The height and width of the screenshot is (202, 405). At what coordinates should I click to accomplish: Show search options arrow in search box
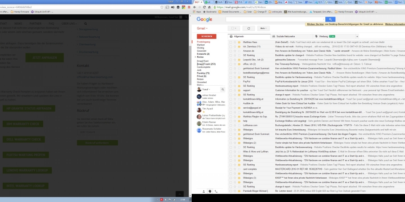tap(324, 19)
